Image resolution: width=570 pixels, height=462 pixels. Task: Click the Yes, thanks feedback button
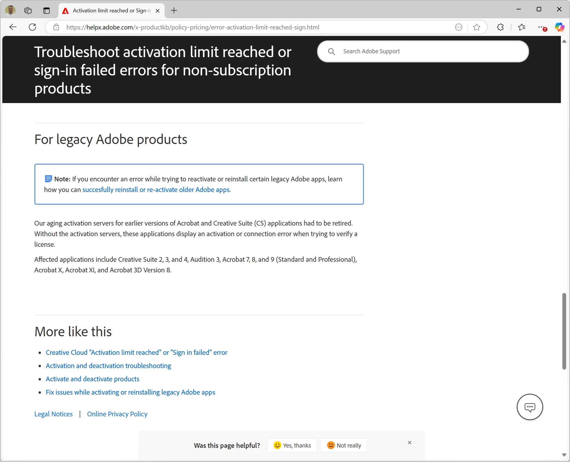(x=292, y=445)
